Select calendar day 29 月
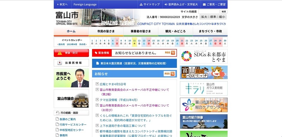This screenshot has width=282, height=137. (220, 42)
